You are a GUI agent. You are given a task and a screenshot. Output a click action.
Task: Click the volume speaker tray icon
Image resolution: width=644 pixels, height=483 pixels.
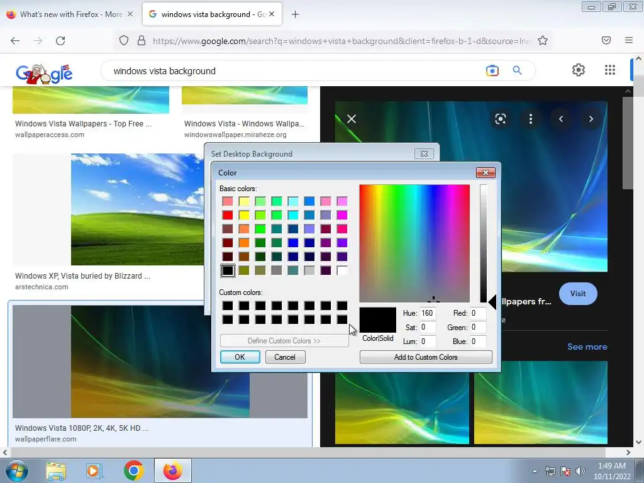[x=580, y=471]
